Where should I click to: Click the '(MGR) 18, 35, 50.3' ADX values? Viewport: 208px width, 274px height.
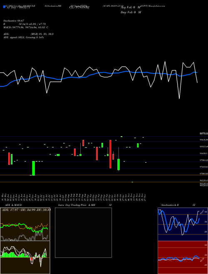point(42,34)
